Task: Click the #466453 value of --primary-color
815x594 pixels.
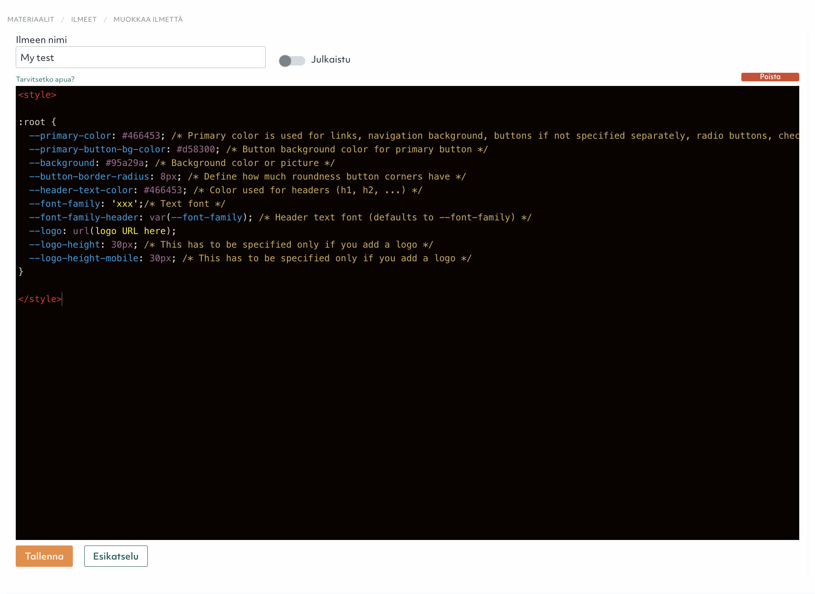Action: click(x=141, y=136)
